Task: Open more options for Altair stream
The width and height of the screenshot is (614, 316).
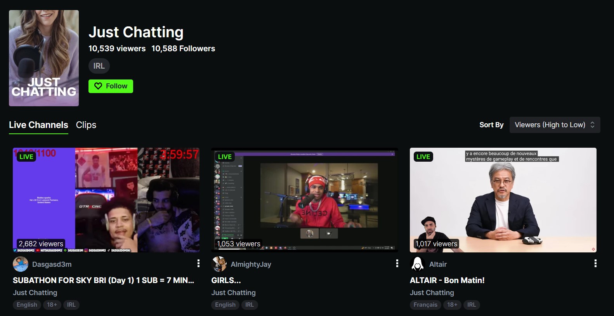Action: 595,264
